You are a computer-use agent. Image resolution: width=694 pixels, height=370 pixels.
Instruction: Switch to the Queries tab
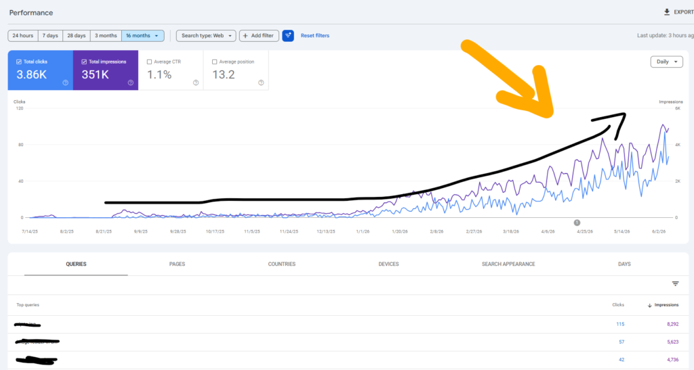pos(76,264)
